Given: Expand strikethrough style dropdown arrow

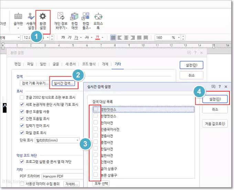Looking at the screenshot, I should [x=92, y=38].
